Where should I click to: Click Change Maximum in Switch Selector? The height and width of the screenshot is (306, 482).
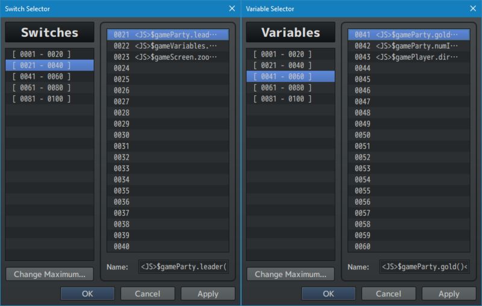pyautogui.click(x=49, y=274)
